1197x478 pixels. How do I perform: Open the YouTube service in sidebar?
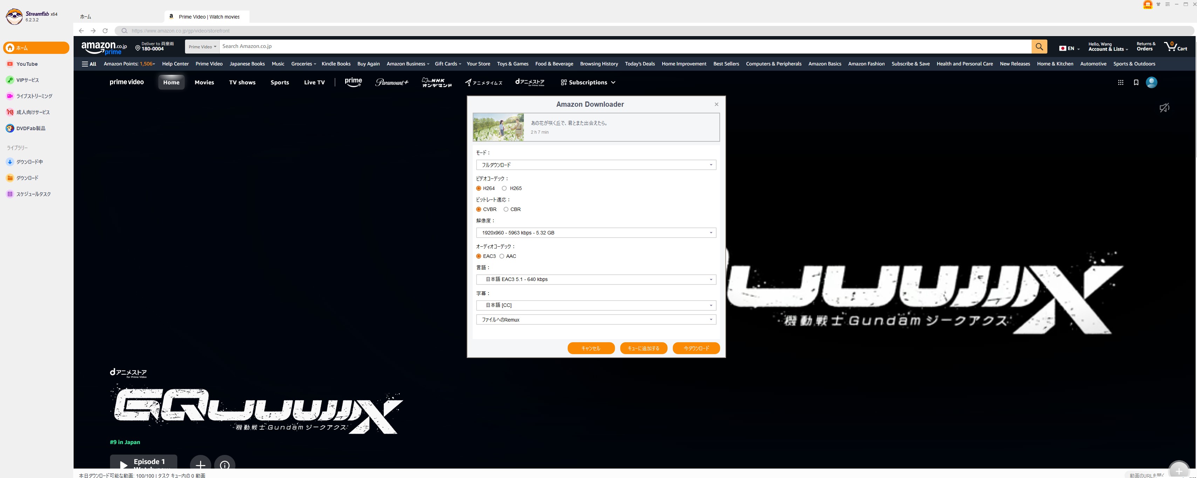coord(22,64)
